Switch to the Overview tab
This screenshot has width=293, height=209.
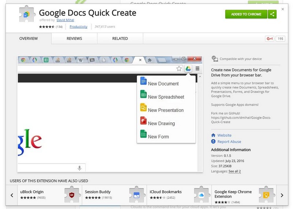(29, 38)
